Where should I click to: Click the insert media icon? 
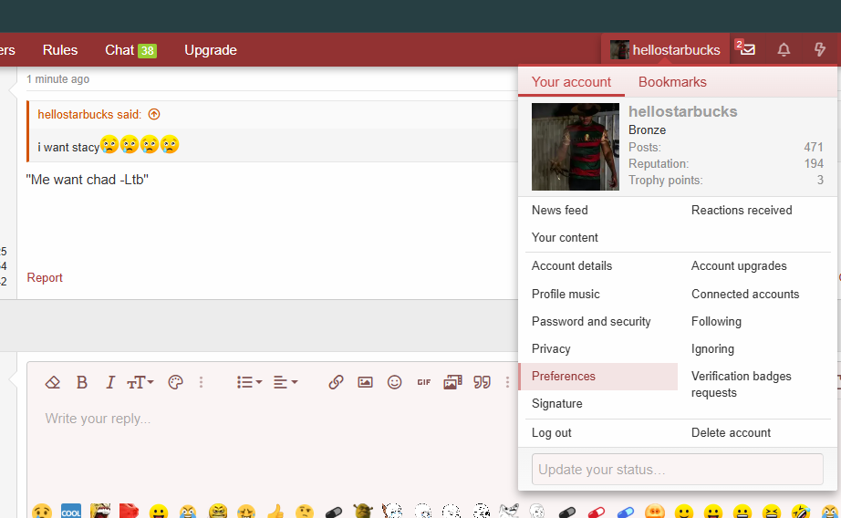[452, 382]
